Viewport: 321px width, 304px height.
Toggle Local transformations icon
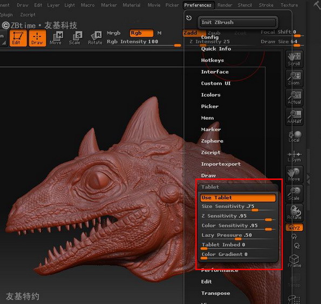[294, 137]
